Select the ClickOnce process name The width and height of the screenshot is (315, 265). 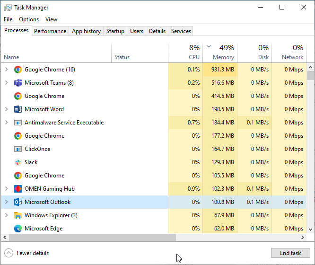click(x=37, y=149)
